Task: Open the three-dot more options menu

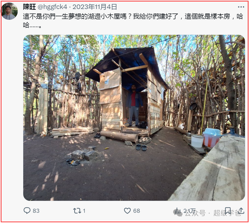Action: 241,7
